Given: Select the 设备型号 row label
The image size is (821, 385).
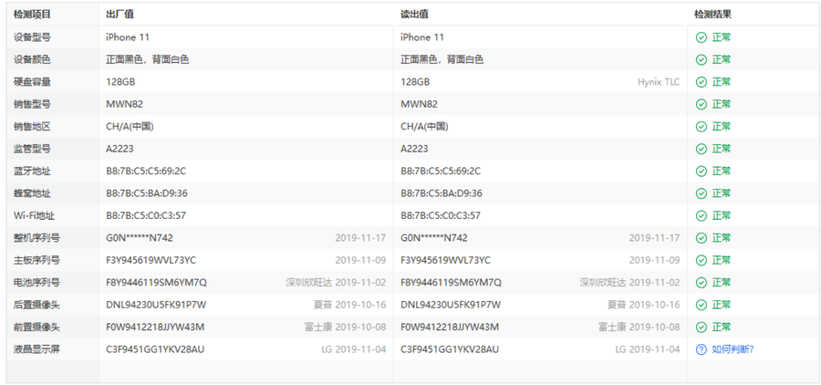Looking at the screenshot, I should click(33, 37).
